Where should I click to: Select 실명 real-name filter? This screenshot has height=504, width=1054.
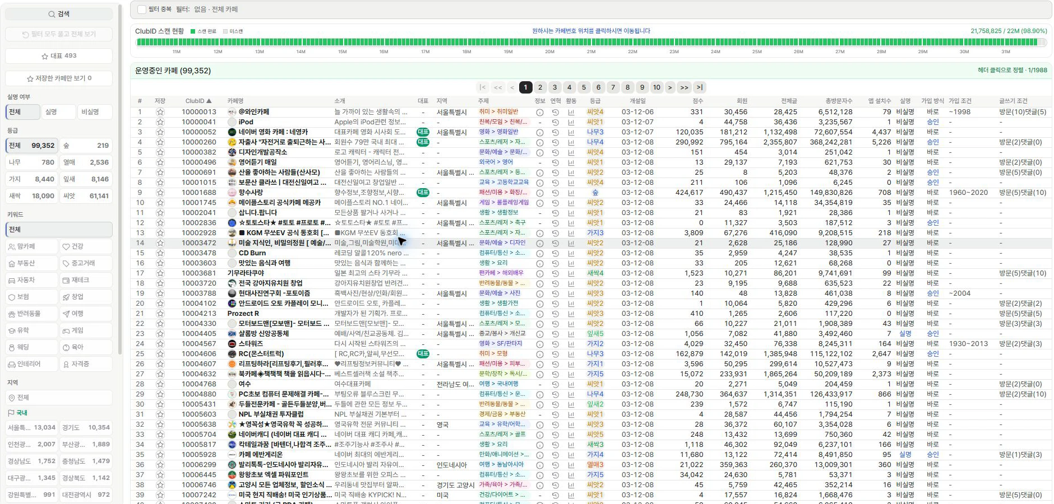coord(58,112)
